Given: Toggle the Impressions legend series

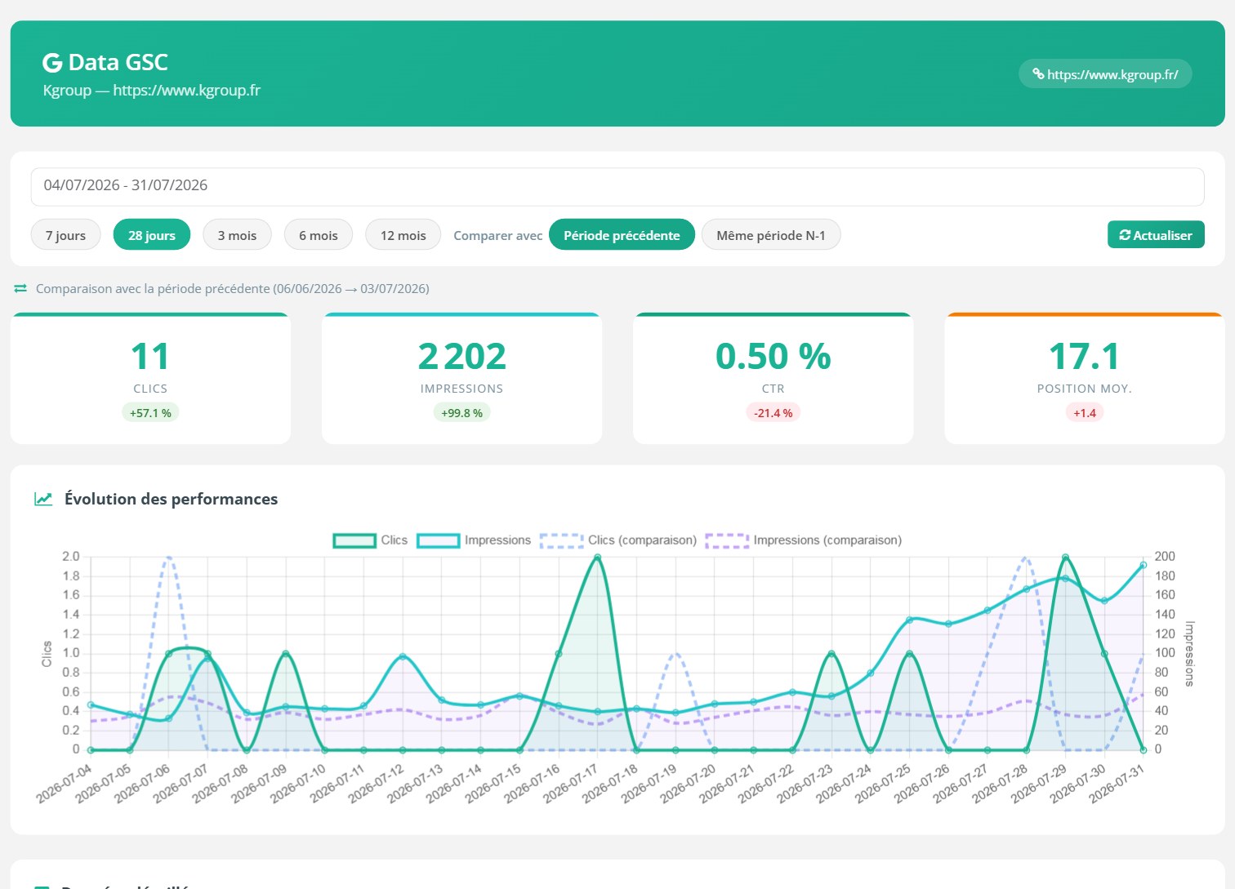Looking at the screenshot, I should [474, 540].
